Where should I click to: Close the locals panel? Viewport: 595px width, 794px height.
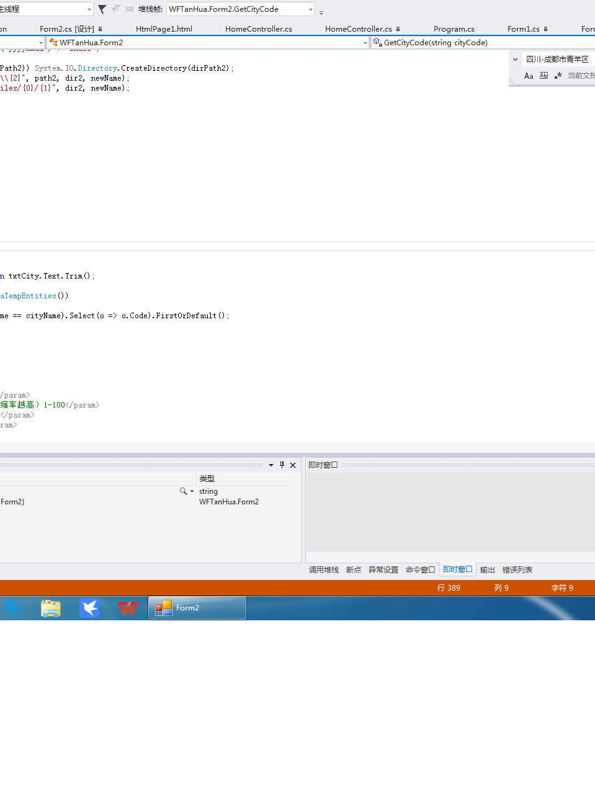click(293, 465)
